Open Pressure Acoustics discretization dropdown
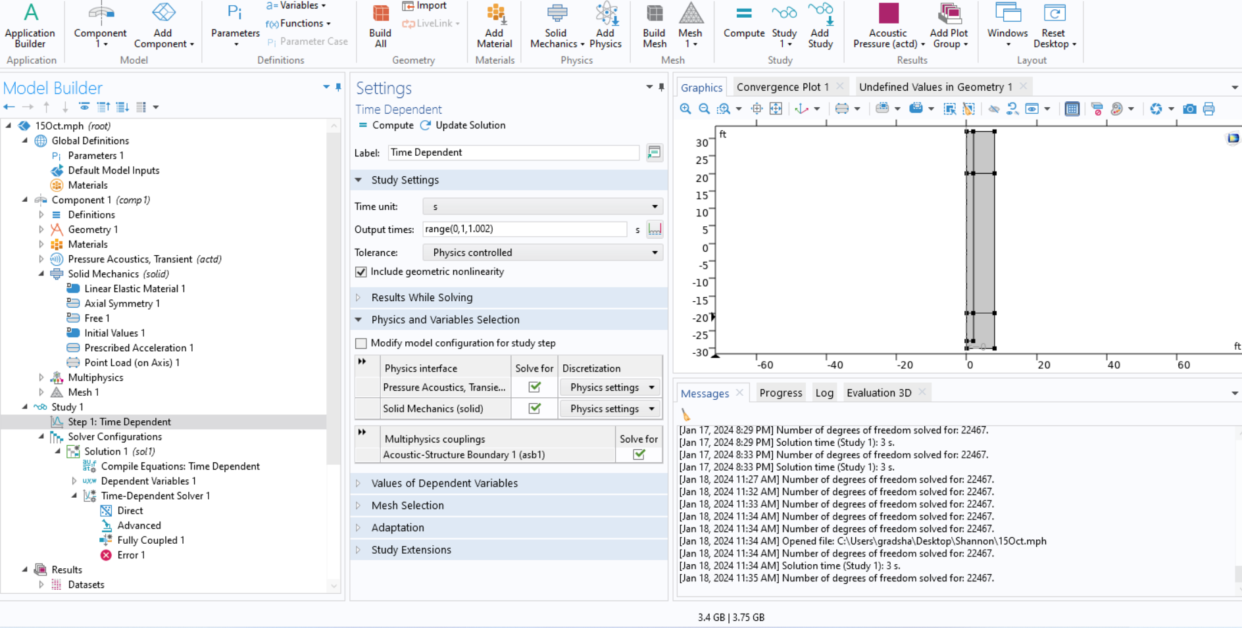Screen dimensions: 1242x628 610,387
